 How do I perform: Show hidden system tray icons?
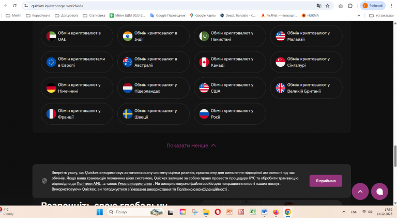[x=344, y=212]
